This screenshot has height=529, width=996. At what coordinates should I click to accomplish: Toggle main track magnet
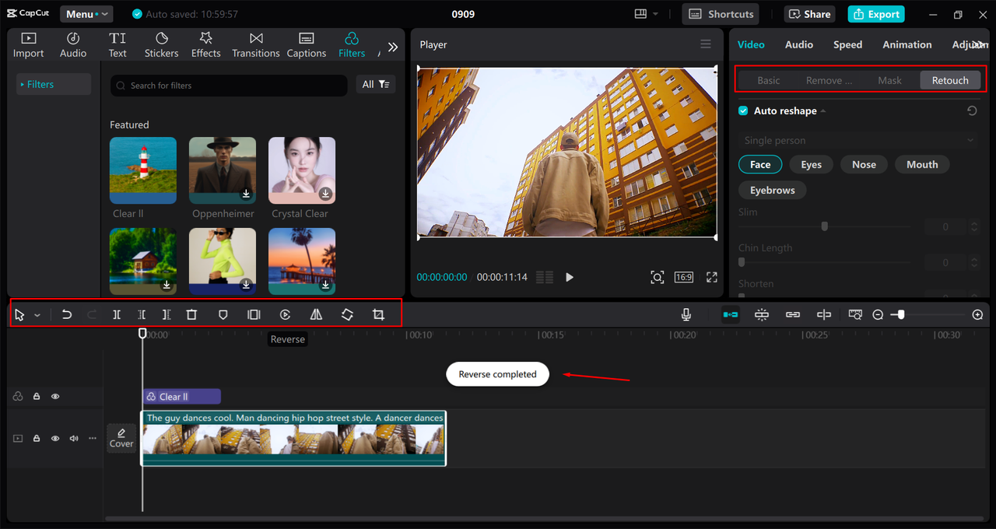[731, 314]
